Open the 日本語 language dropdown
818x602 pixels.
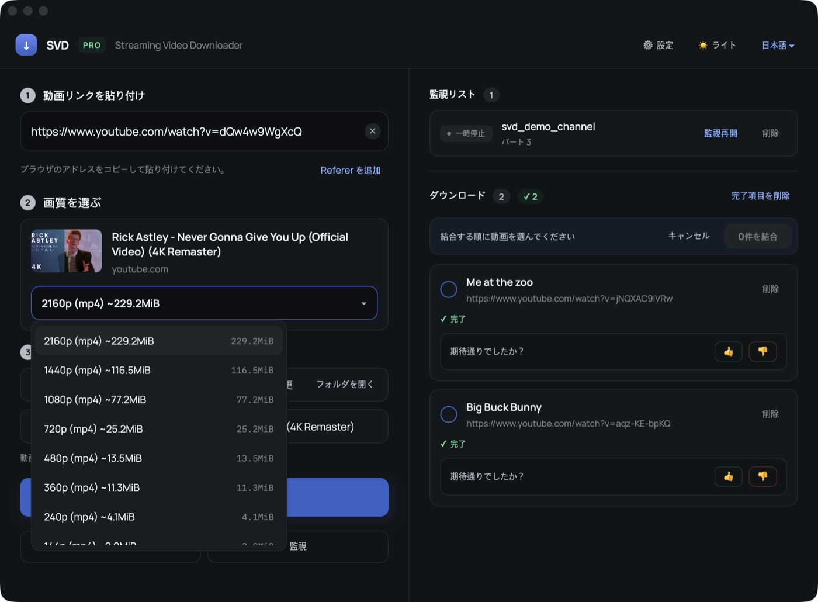click(x=778, y=45)
